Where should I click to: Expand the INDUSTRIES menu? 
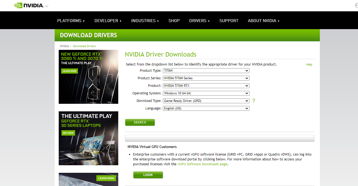[x=145, y=21]
